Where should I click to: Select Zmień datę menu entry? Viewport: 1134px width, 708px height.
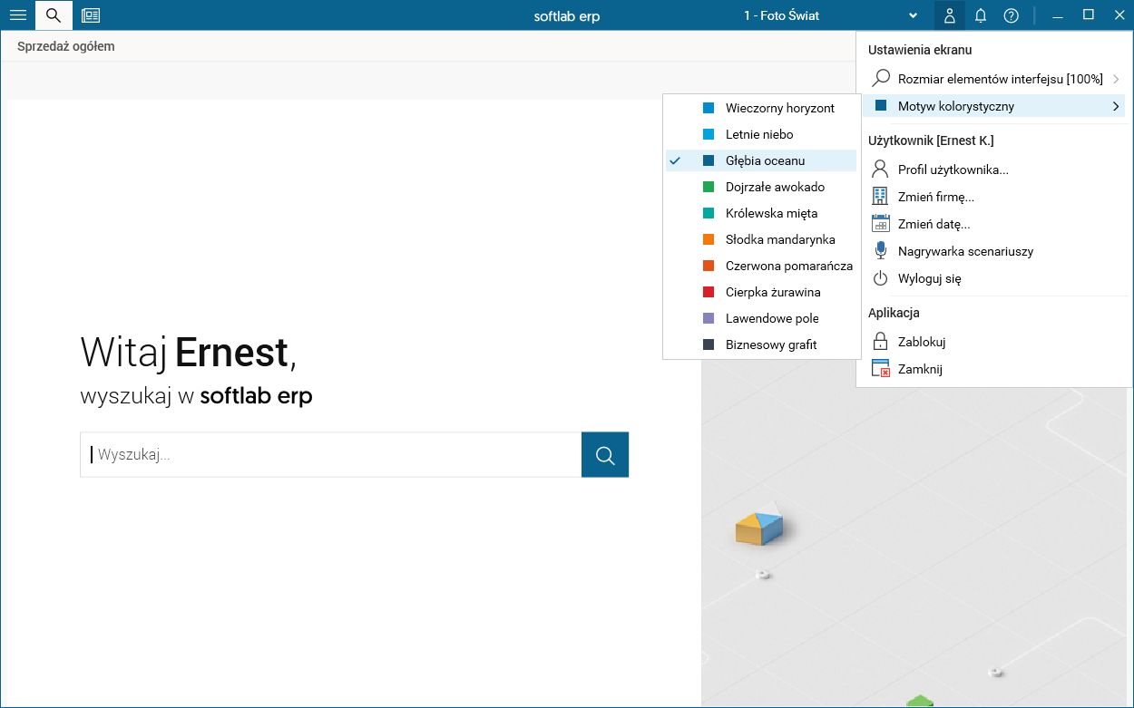[994, 224]
